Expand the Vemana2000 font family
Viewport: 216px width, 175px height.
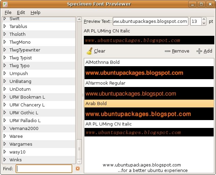5,128
